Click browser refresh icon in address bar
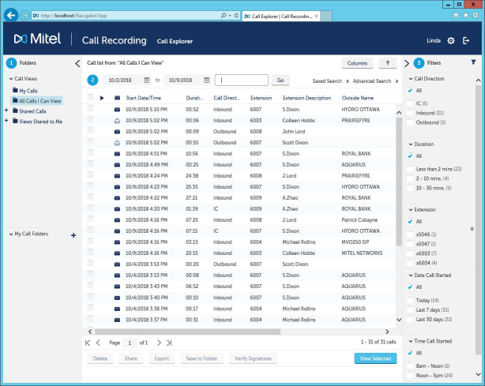The image size is (485, 386). [x=236, y=16]
